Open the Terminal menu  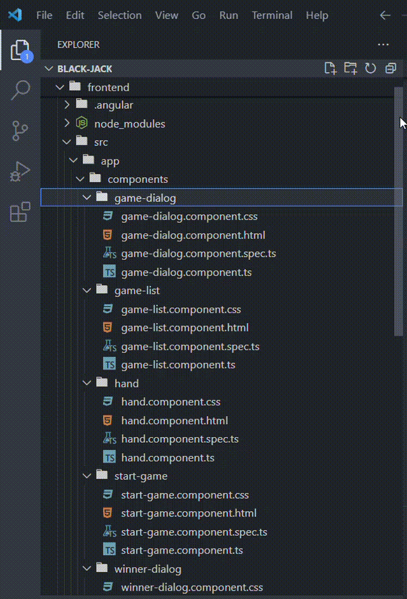click(x=272, y=16)
